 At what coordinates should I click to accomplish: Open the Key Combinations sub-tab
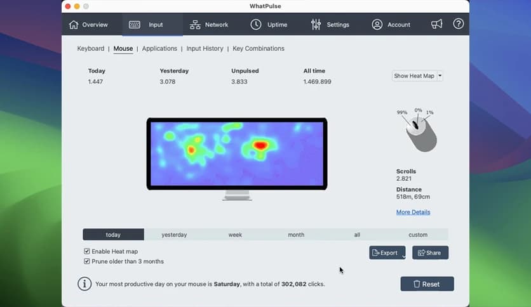259,49
